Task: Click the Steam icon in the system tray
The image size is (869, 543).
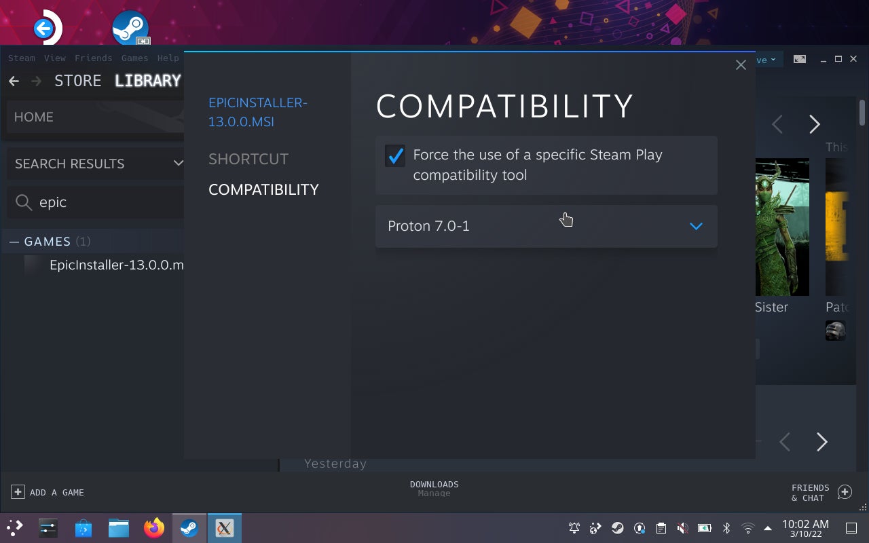Action: click(x=616, y=527)
